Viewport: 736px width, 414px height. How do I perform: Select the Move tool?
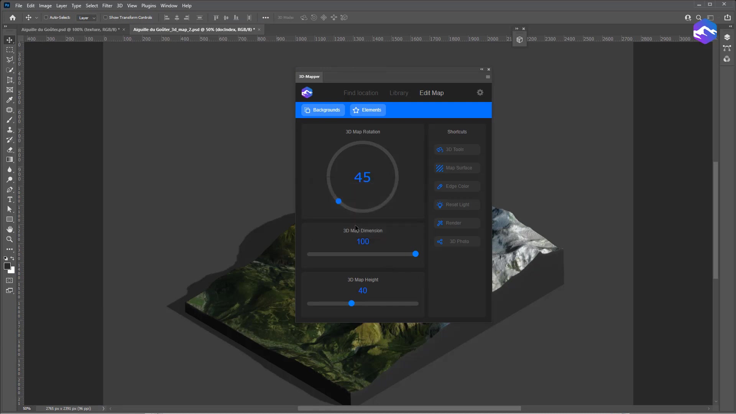pos(9,39)
